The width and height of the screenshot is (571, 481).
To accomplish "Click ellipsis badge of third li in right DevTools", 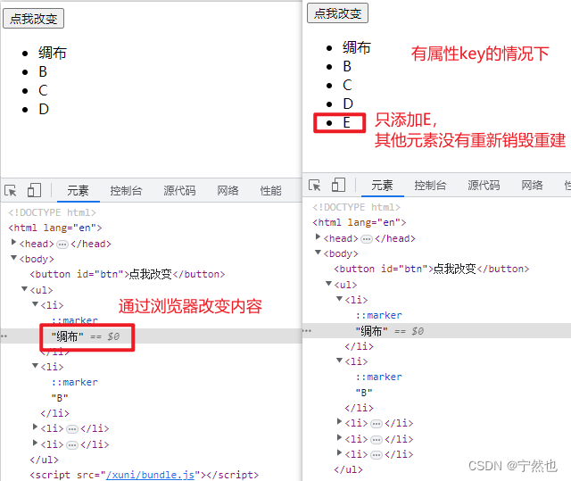I will point(377,424).
